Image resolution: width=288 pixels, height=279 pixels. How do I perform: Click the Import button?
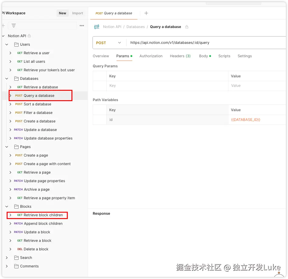tap(78, 13)
